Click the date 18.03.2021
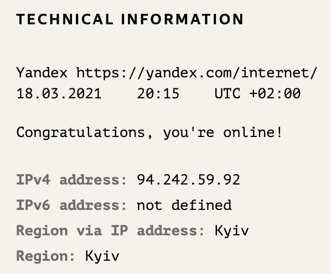Viewport: 331px width, 274px height. click(x=59, y=93)
